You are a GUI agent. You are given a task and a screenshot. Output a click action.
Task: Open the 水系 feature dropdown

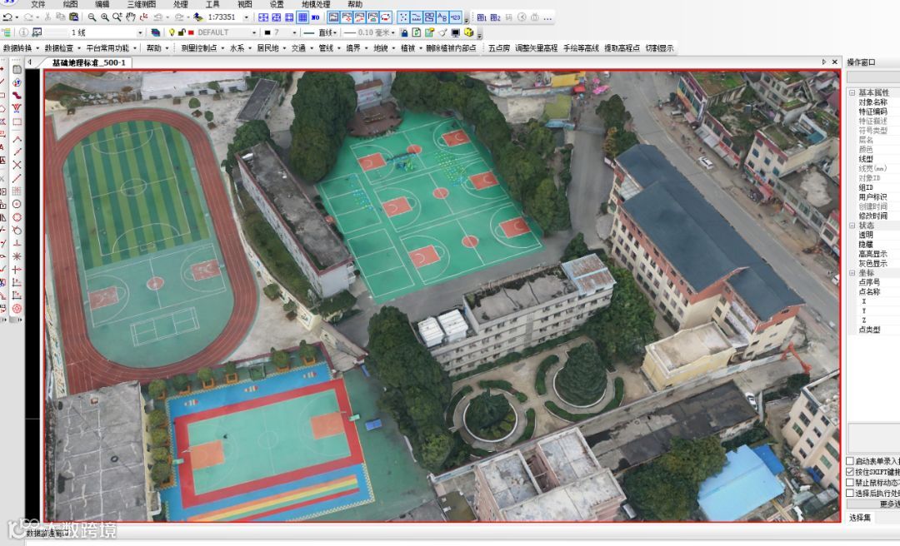pos(241,48)
